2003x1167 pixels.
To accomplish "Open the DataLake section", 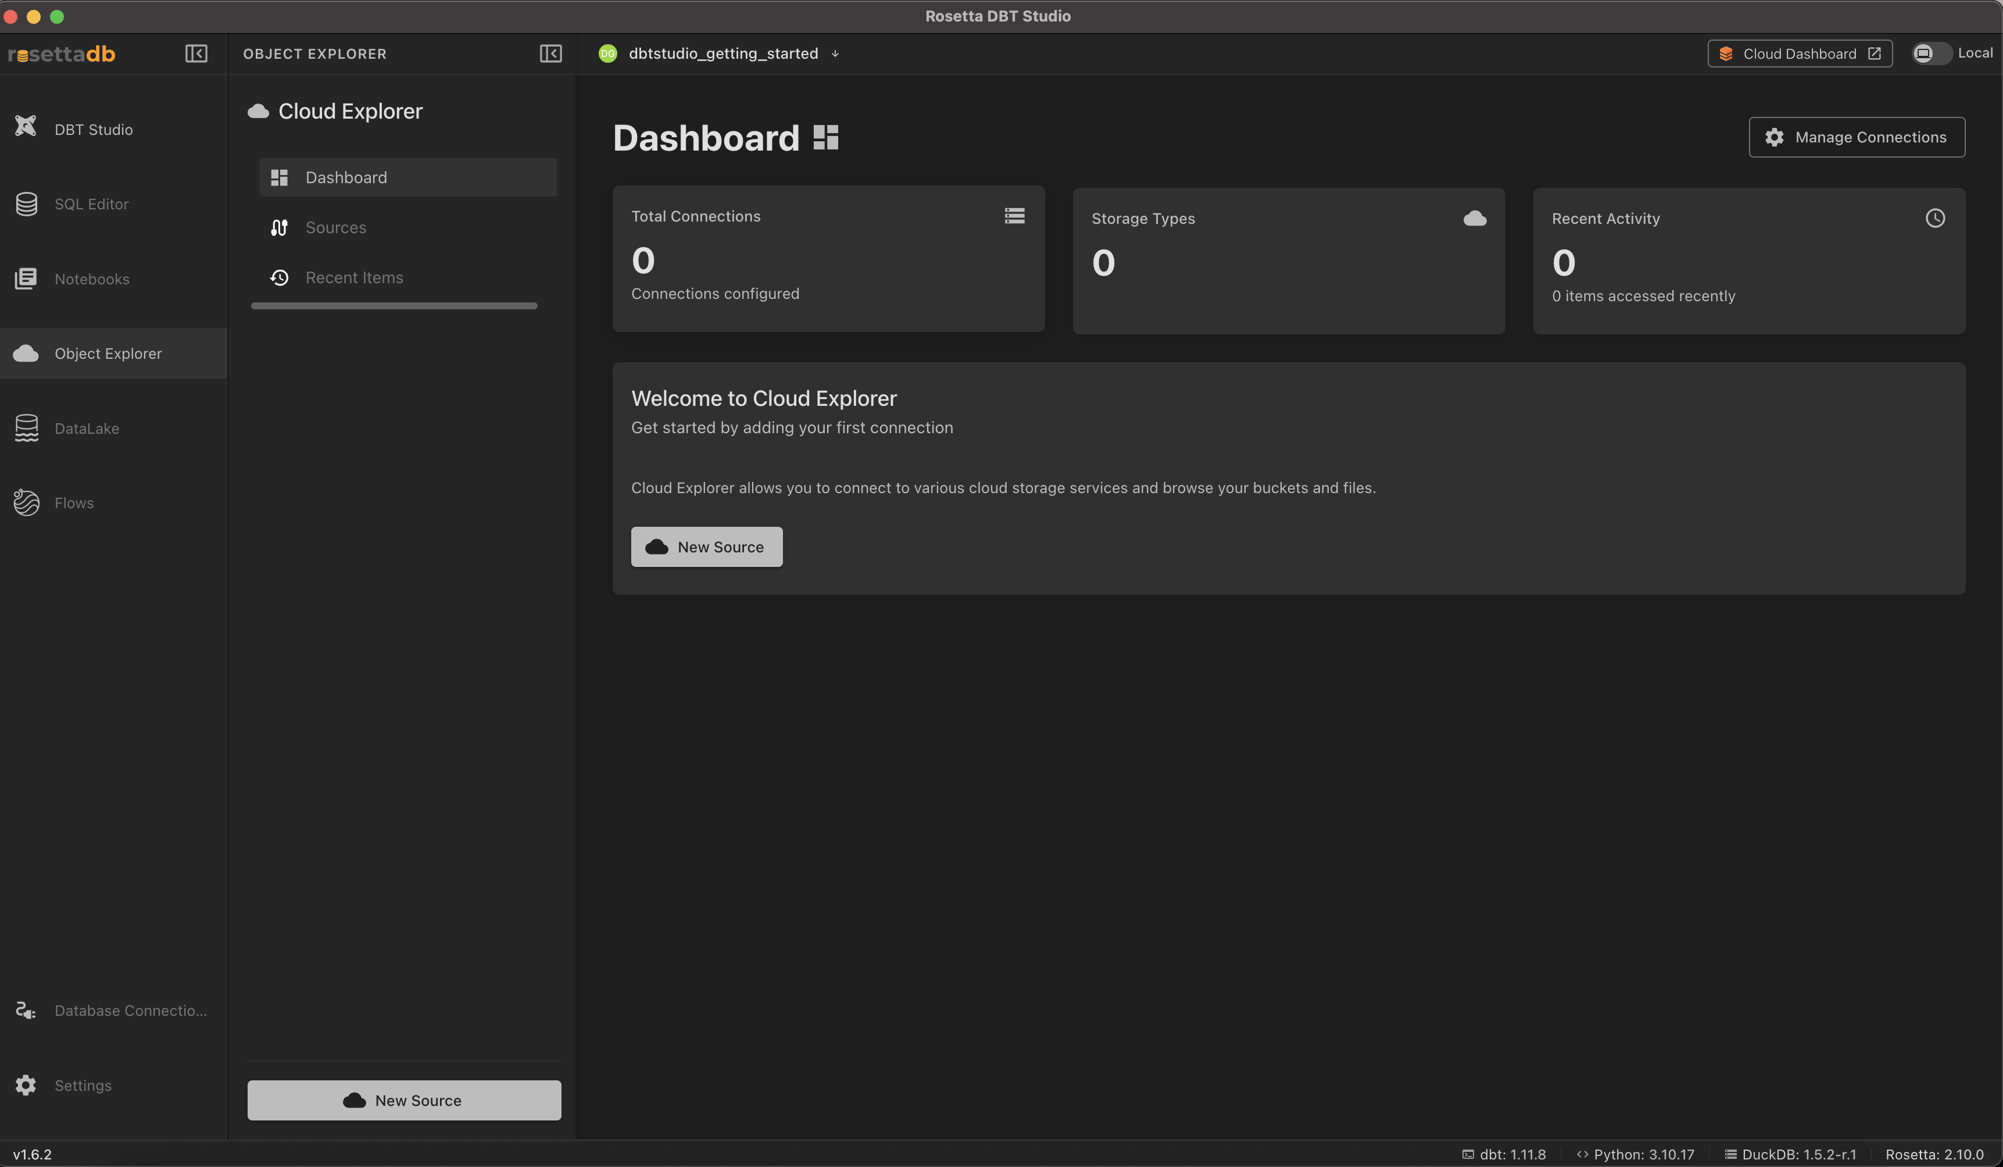I will 113,428.
